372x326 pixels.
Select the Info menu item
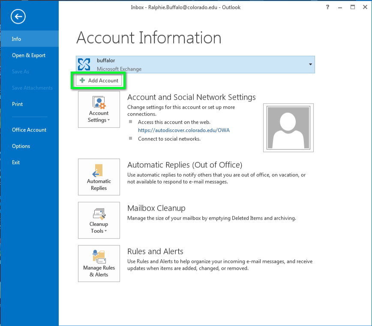coord(30,39)
